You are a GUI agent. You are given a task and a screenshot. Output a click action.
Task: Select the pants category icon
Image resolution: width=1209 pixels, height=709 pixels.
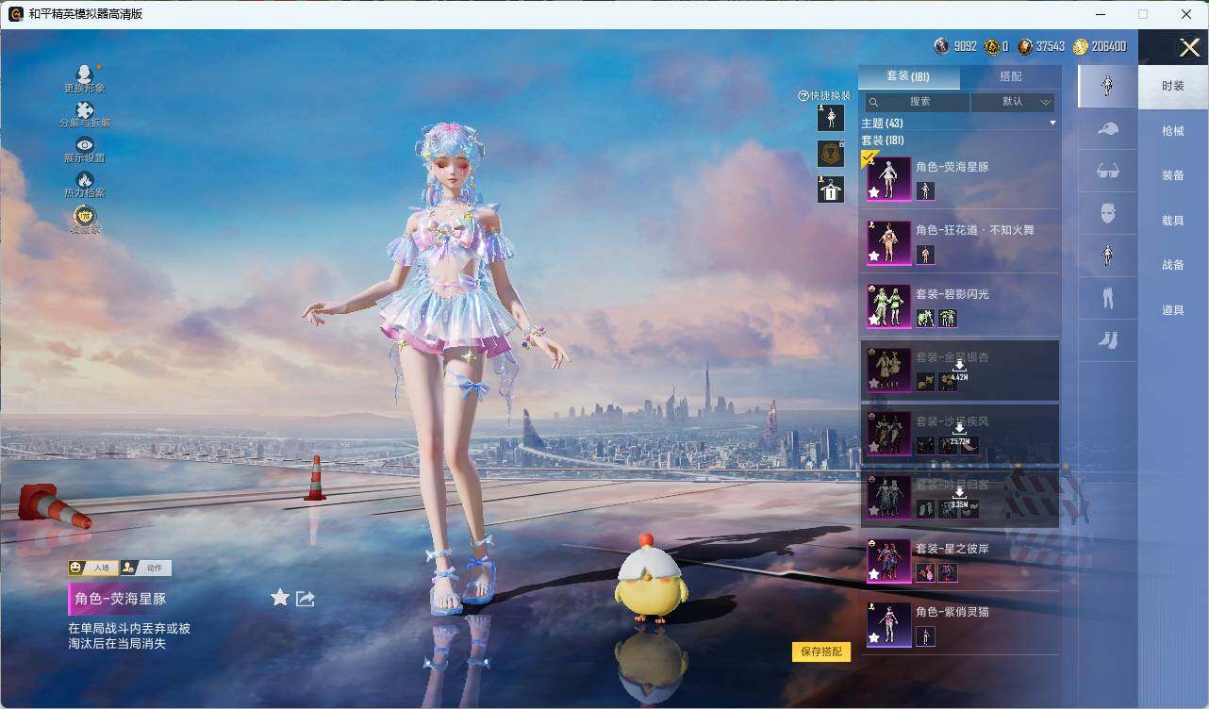1108,298
